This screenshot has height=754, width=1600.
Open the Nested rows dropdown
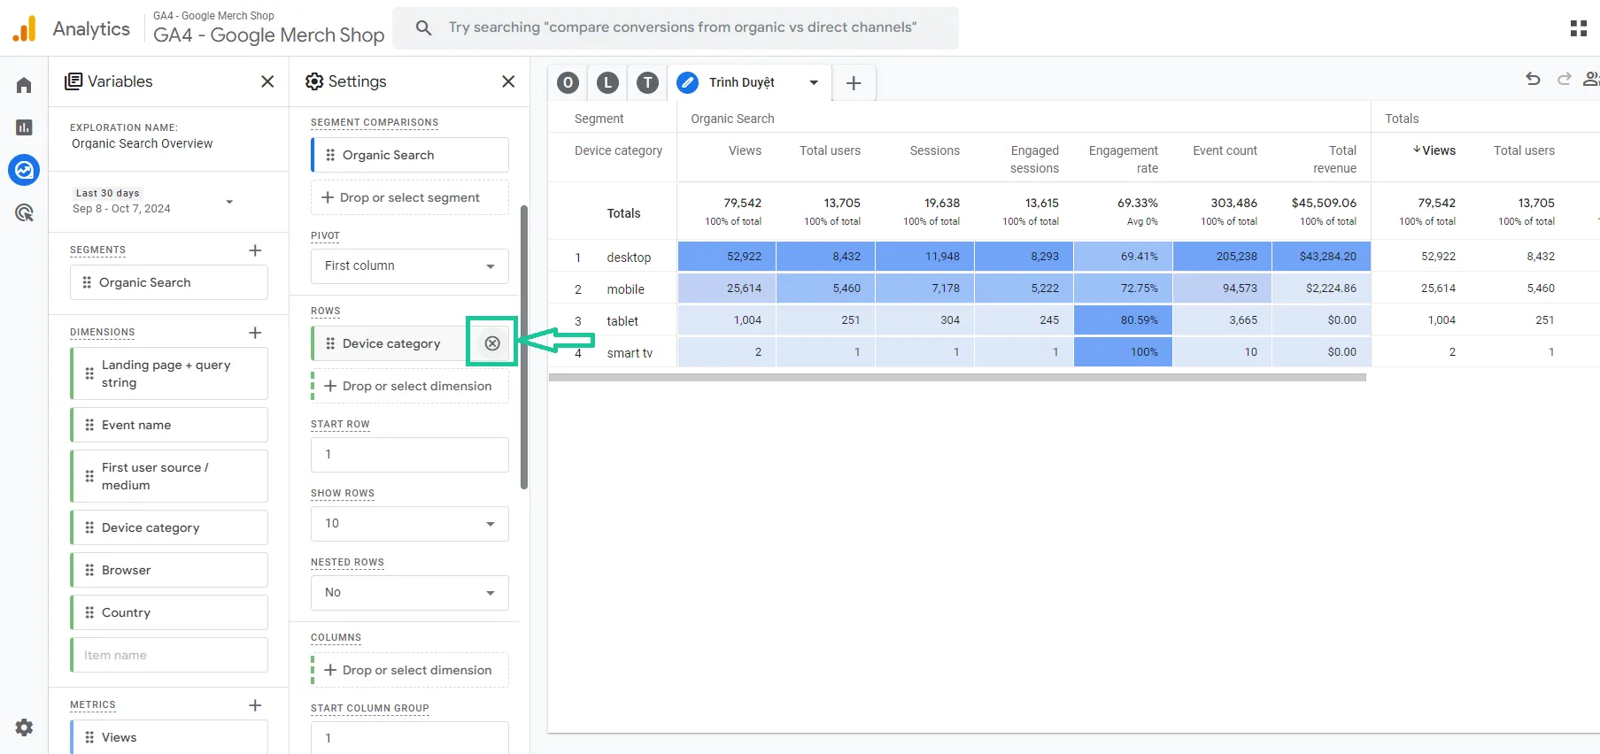[410, 593]
